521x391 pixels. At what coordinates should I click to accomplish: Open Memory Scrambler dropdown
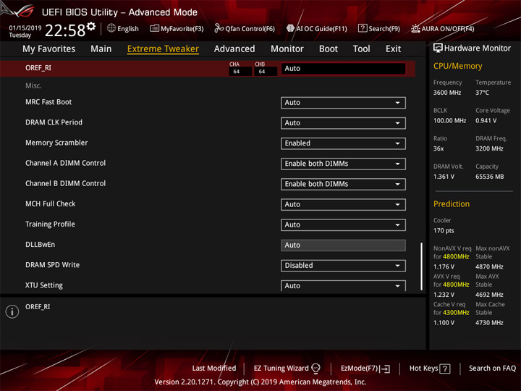click(343, 143)
